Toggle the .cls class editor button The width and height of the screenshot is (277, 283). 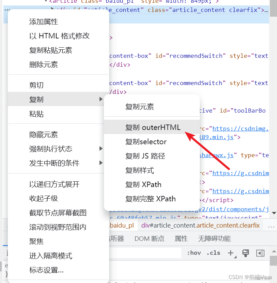tap(213, 253)
